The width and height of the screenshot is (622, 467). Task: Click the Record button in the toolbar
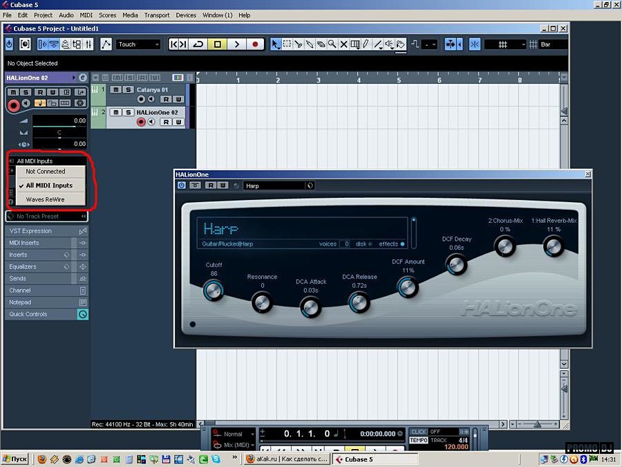tap(256, 44)
